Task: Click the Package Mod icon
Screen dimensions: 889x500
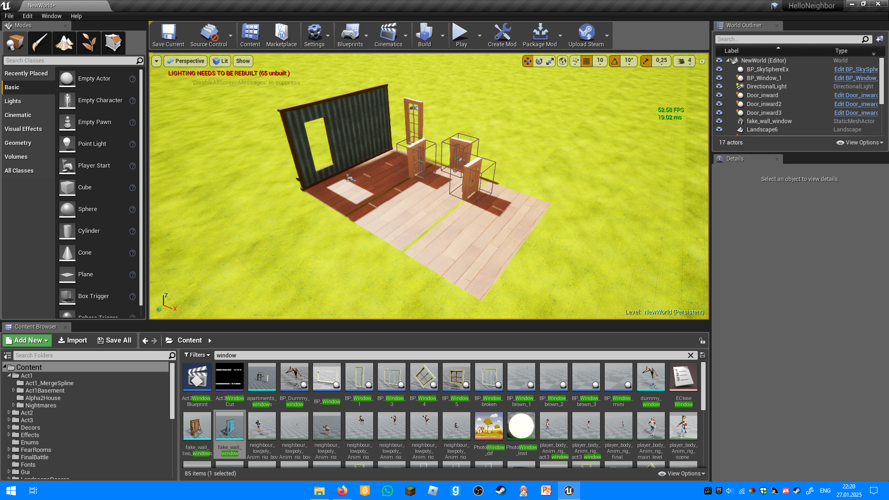Action: tap(539, 36)
